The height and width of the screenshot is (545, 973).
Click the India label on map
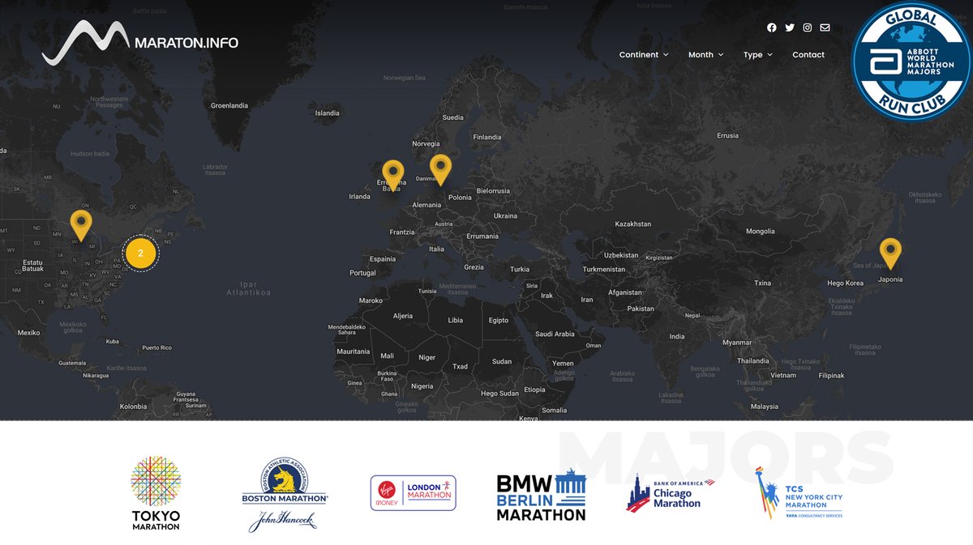(677, 337)
